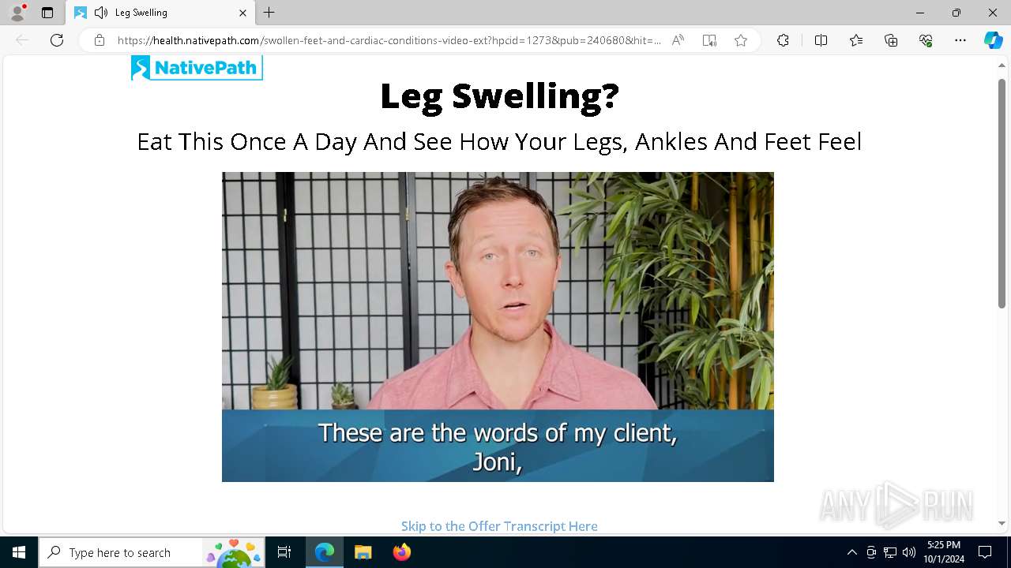
Task: Open a new tab with plus button
Action: pos(269,13)
